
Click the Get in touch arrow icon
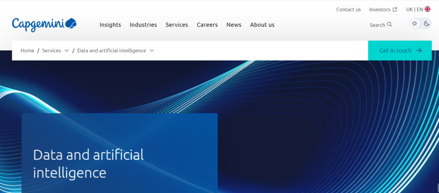(x=419, y=50)
